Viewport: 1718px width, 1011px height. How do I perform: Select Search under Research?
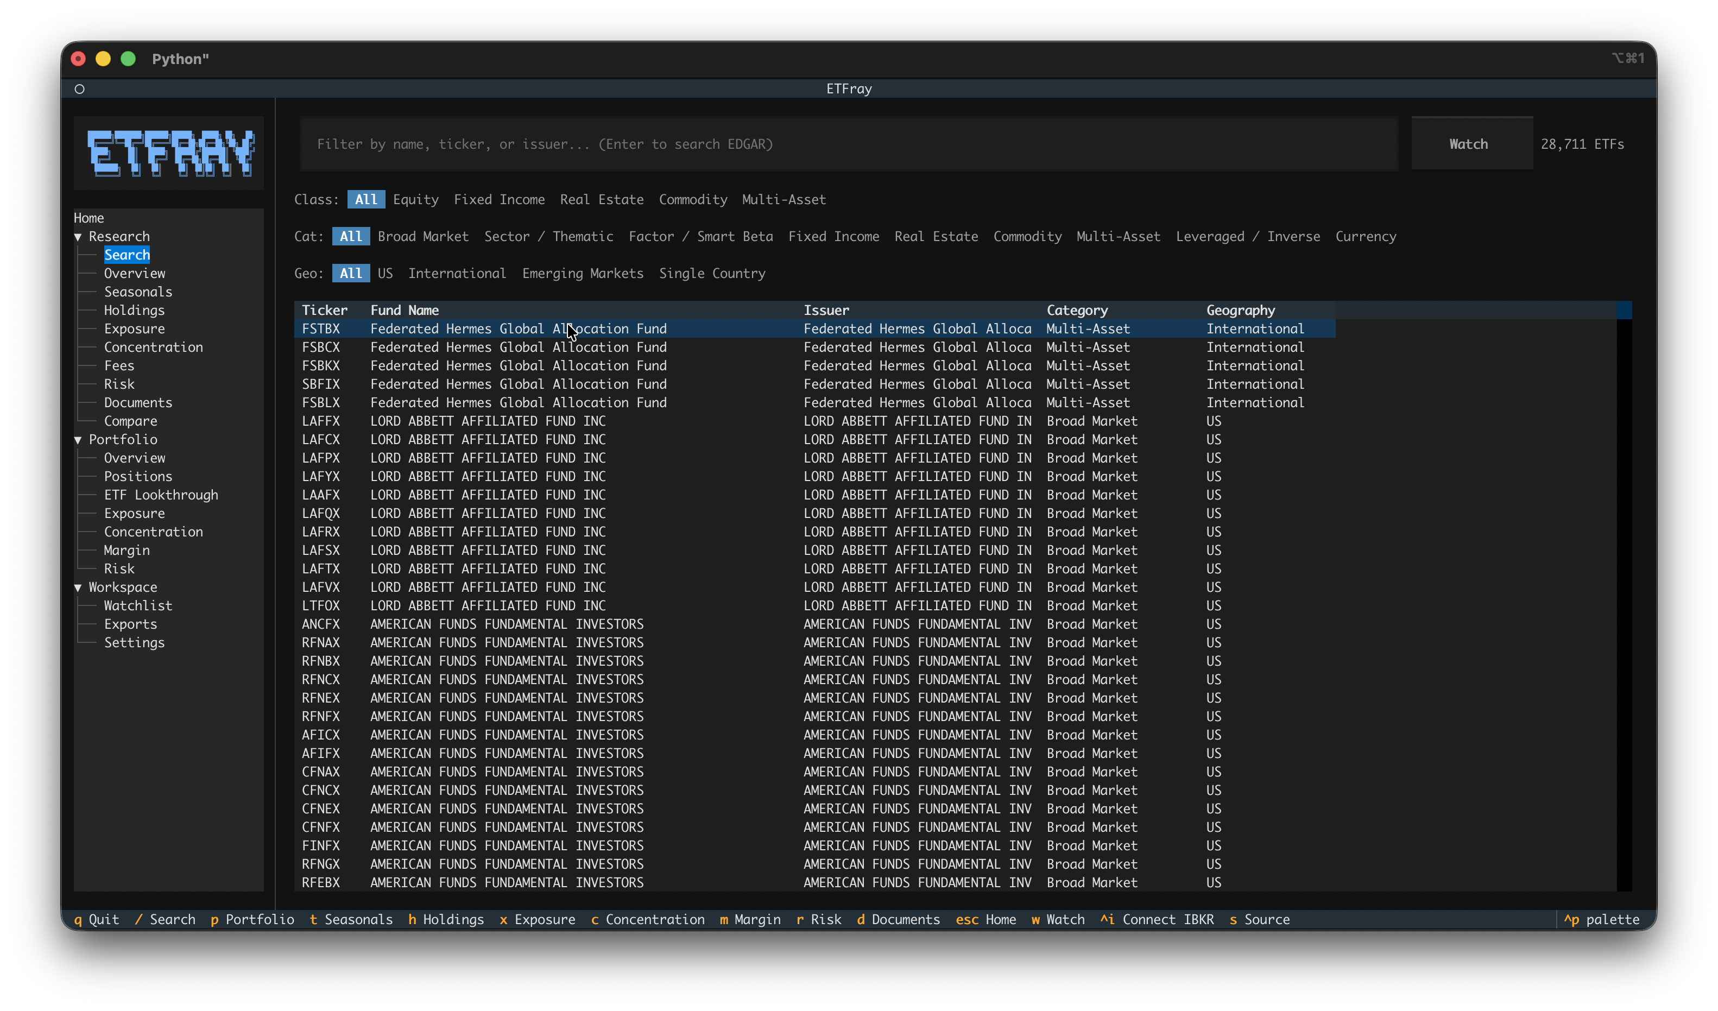click(127, 255)
